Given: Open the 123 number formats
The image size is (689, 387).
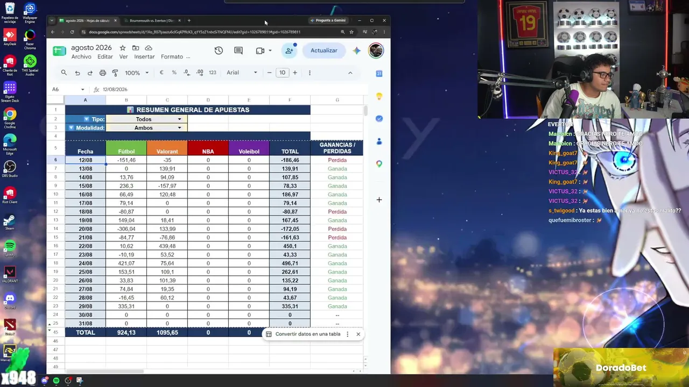Looking at the screenshot, I should 213,73.
